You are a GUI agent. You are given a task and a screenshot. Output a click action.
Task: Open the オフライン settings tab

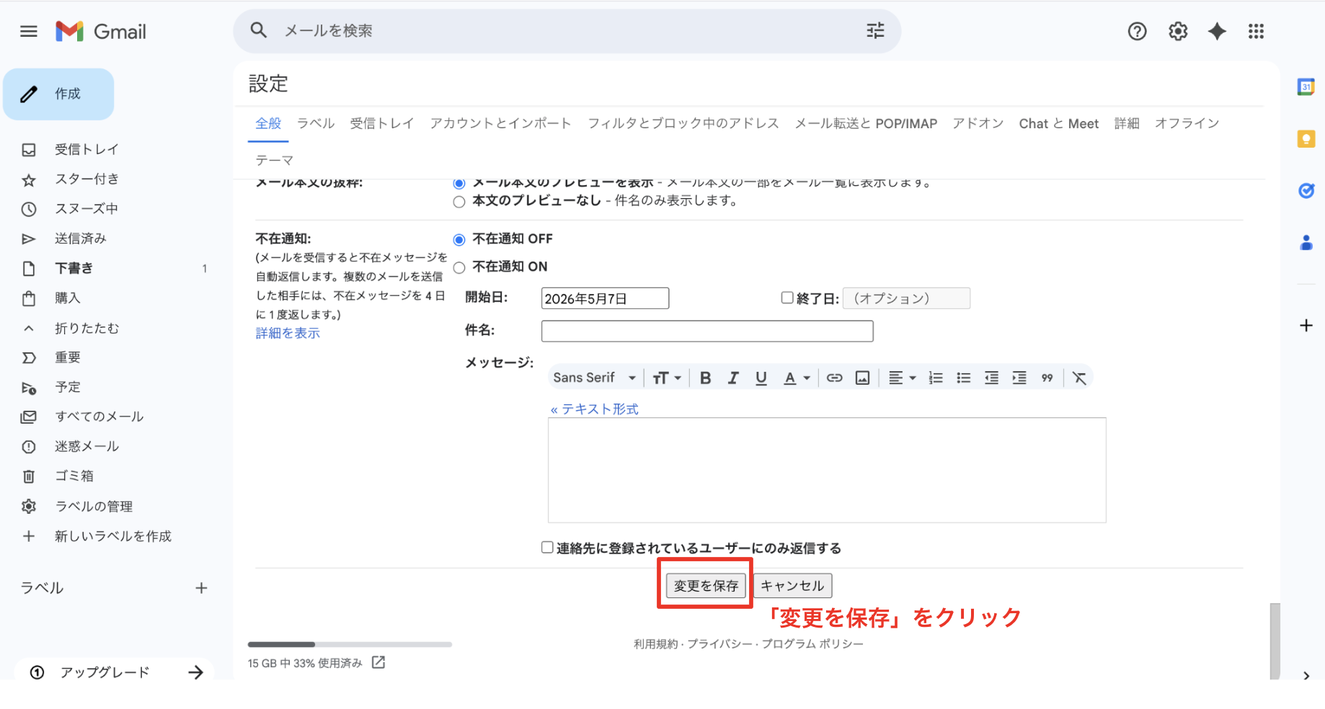pyautogui.click(x=1187, y=123)
